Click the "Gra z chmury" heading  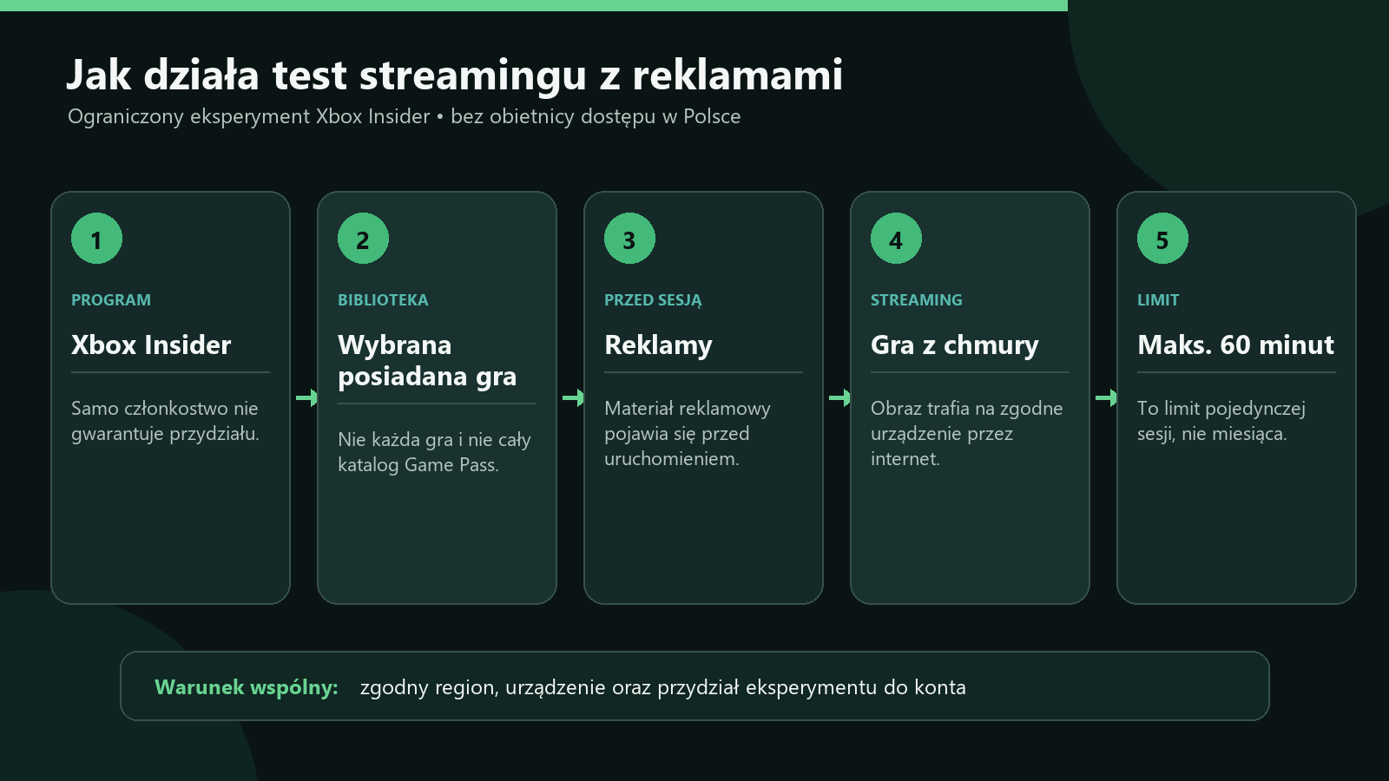pyautogui.click(x=955, y=345)
